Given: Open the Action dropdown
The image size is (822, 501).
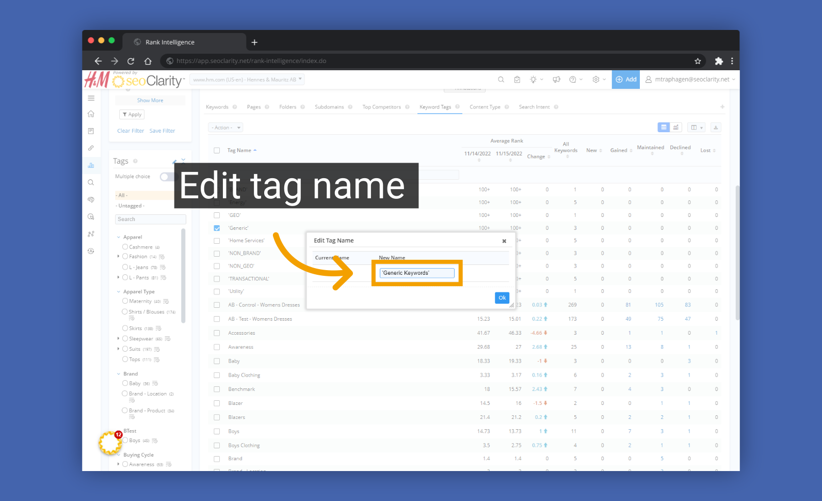Looking at the screenshot, I should click(x=225, y=128).
